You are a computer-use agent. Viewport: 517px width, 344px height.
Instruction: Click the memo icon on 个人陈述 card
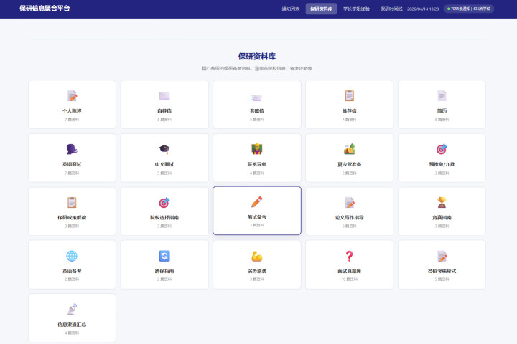pyautogui.click(x=72, y=95)
